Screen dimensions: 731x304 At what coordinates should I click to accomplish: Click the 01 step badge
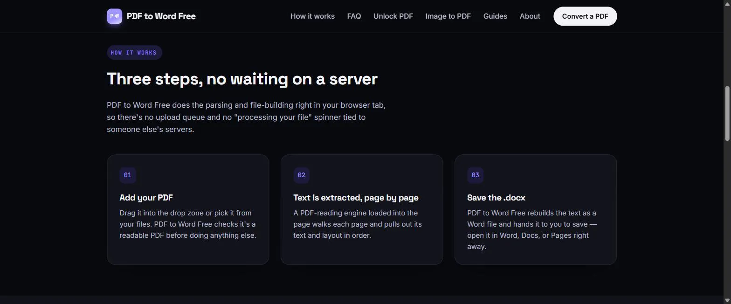click(x=128, y=175)
